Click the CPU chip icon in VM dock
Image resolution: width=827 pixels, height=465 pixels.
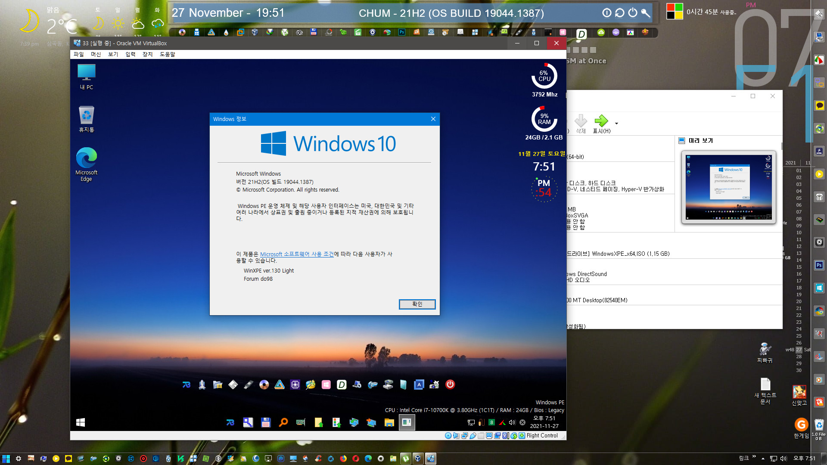point(295,384)
